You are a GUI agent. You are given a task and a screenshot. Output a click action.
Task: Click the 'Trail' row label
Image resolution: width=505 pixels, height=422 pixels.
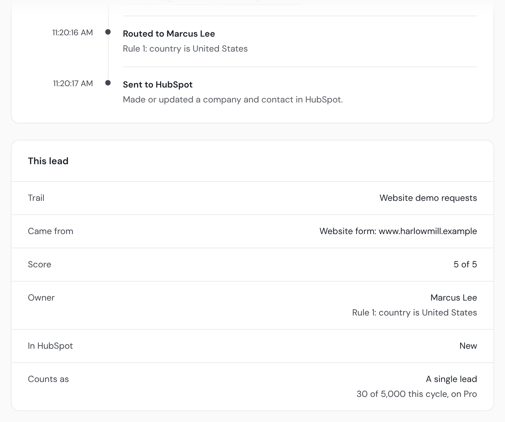(36, 198)
